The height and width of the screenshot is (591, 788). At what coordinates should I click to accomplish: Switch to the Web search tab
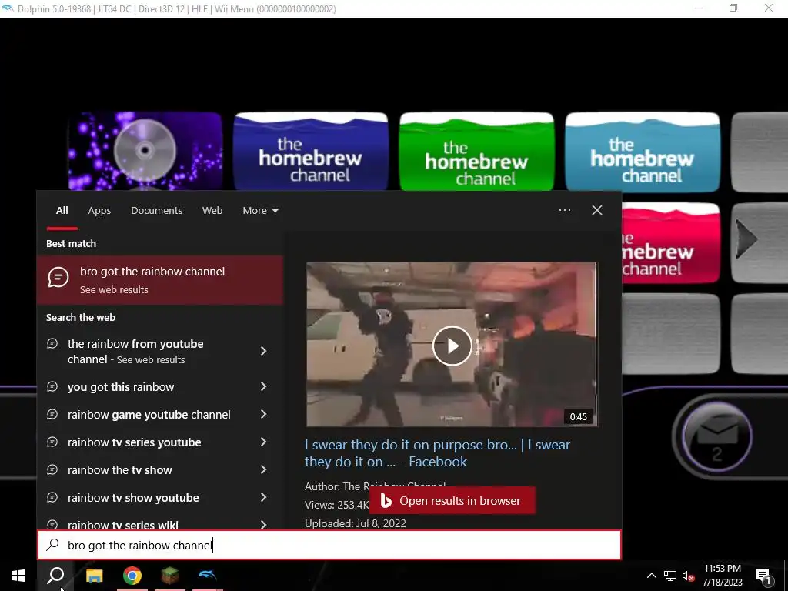click(212, 211)
